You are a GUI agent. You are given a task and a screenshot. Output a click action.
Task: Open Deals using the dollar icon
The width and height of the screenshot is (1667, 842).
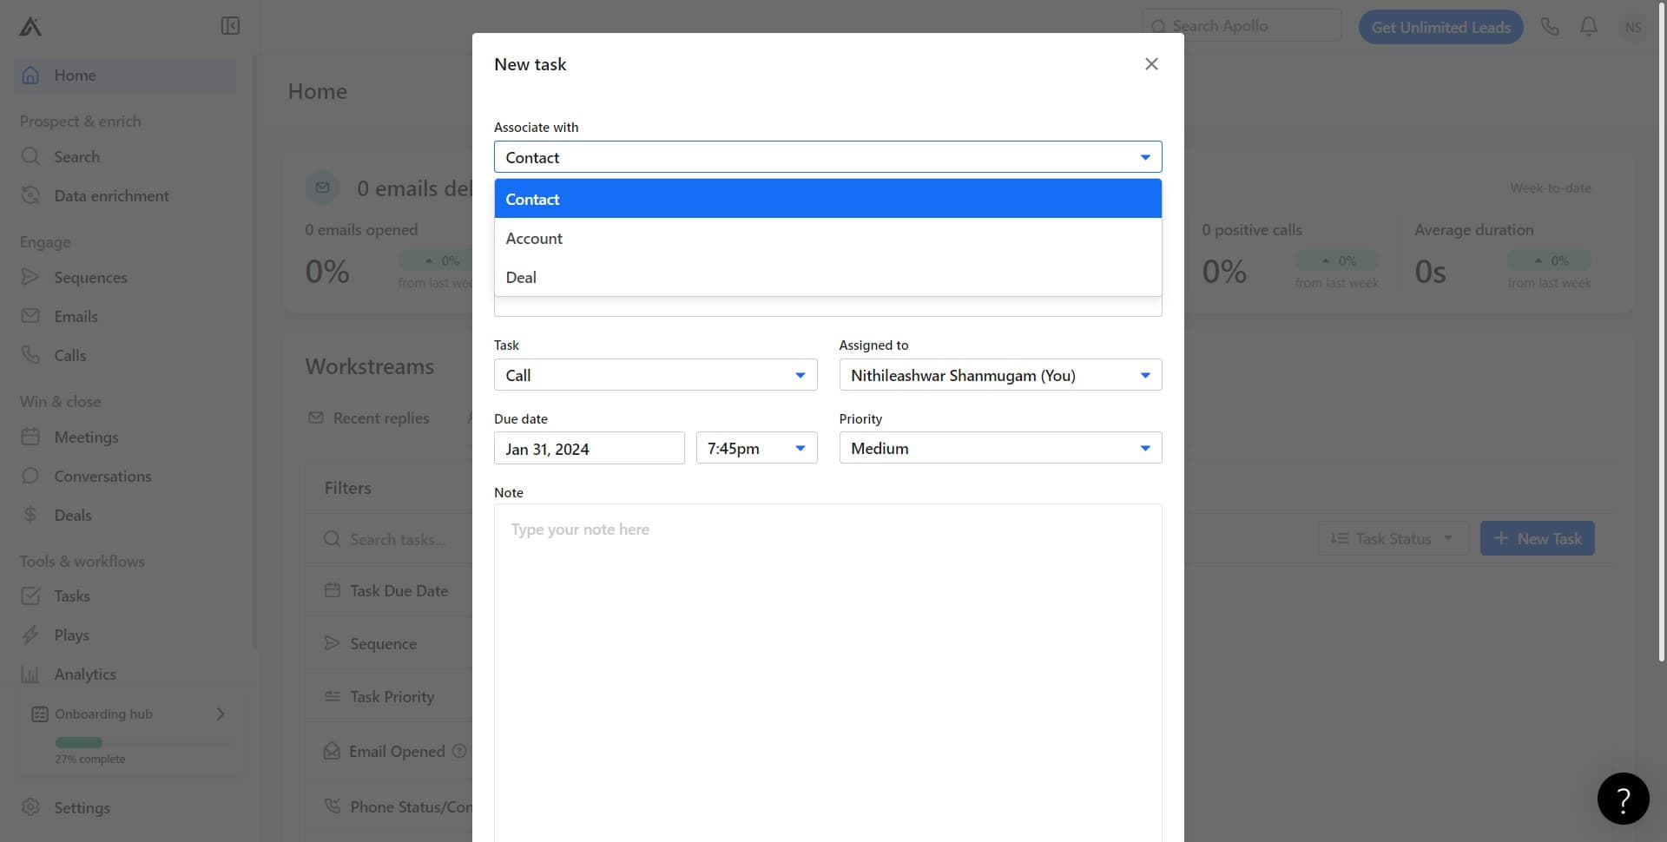pos(30,515)
